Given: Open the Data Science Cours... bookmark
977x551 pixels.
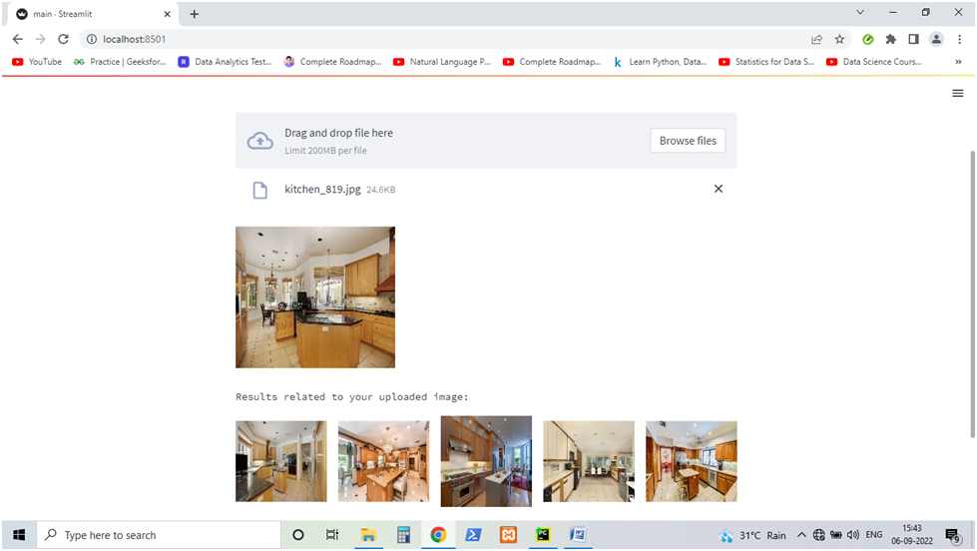Looking at the screenshot, I should coord(874,62).
